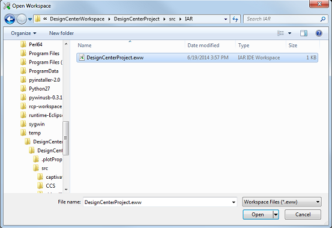The width and height of the screenshot is (332, 228).
Task: Click scroll up arrow of navigation pane
Action: pyautogui.click(x=66, y=44)
